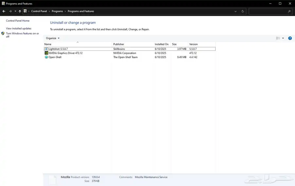Sort by Installed On column header

[x=162, y=44]
